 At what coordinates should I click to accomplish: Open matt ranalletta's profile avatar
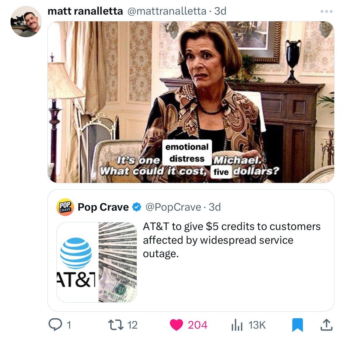(26, 22)
